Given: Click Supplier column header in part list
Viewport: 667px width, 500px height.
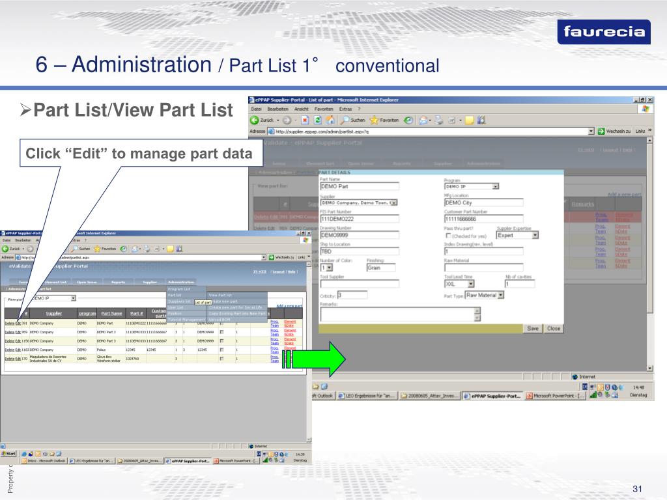Looking at the screenshot, I should pyautogui.click(x=54, y=313).
